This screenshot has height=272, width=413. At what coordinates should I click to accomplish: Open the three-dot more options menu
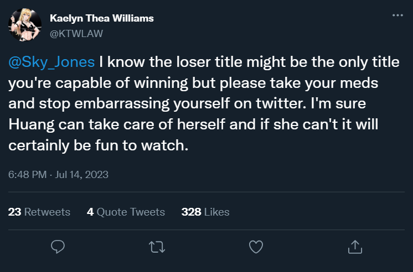(397, 16)
